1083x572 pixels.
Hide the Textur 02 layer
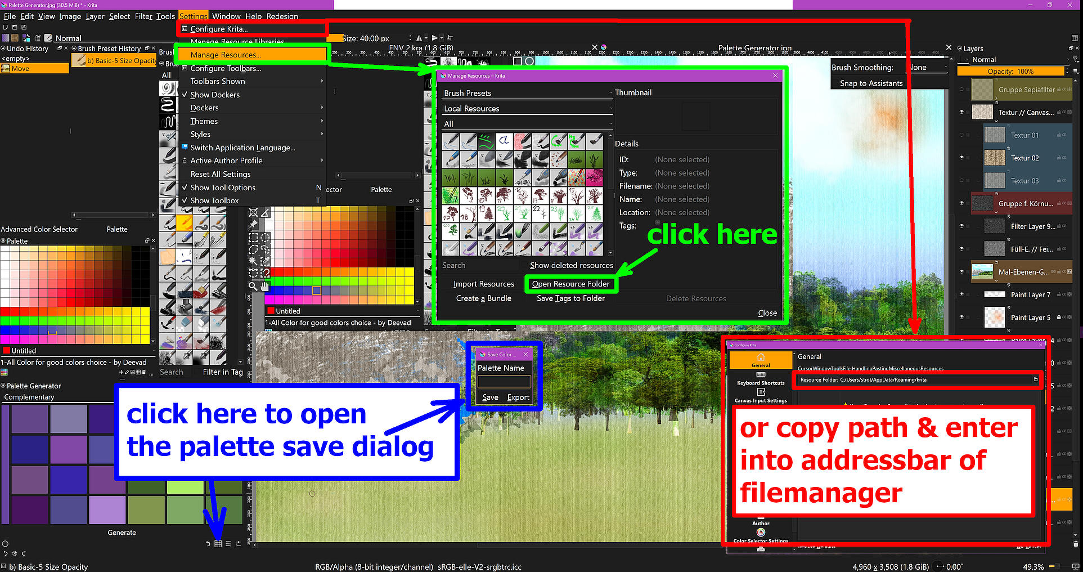click(961, 158)
